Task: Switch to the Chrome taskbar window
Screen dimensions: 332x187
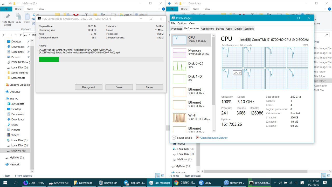Action: [184, 183]
